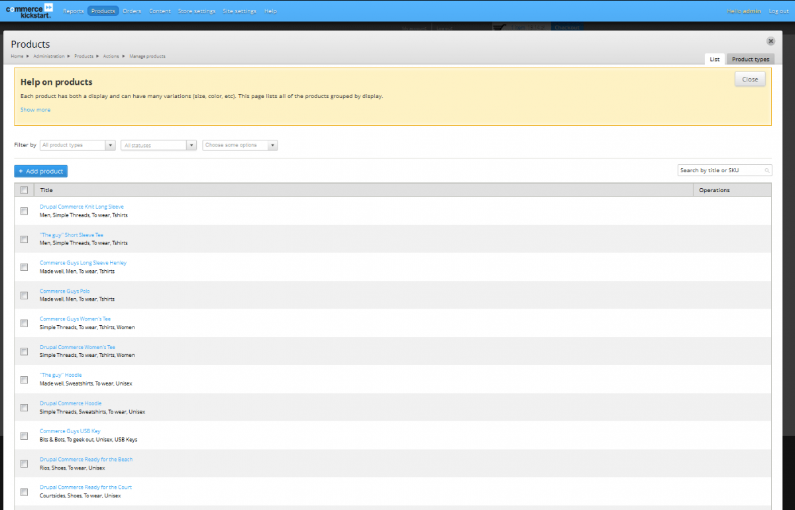Open "The guy" Hoodie product
This screenshot has width=795, height=510.
tap(61, 375)
